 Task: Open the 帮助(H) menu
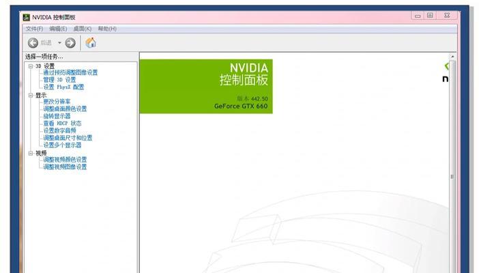pos(107,29)
